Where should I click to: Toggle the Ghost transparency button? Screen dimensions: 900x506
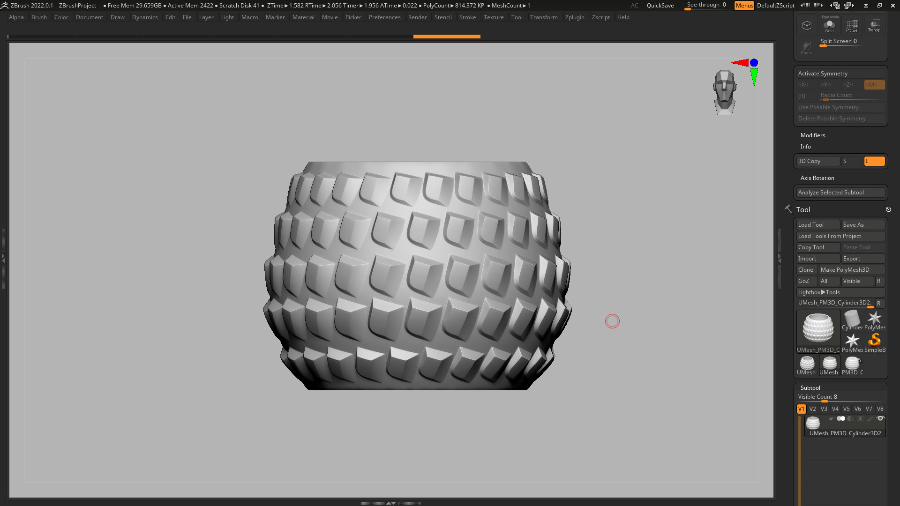[806, 48]
